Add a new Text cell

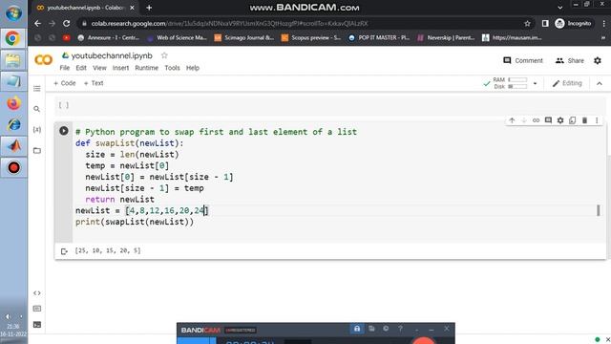pos(94,83)
